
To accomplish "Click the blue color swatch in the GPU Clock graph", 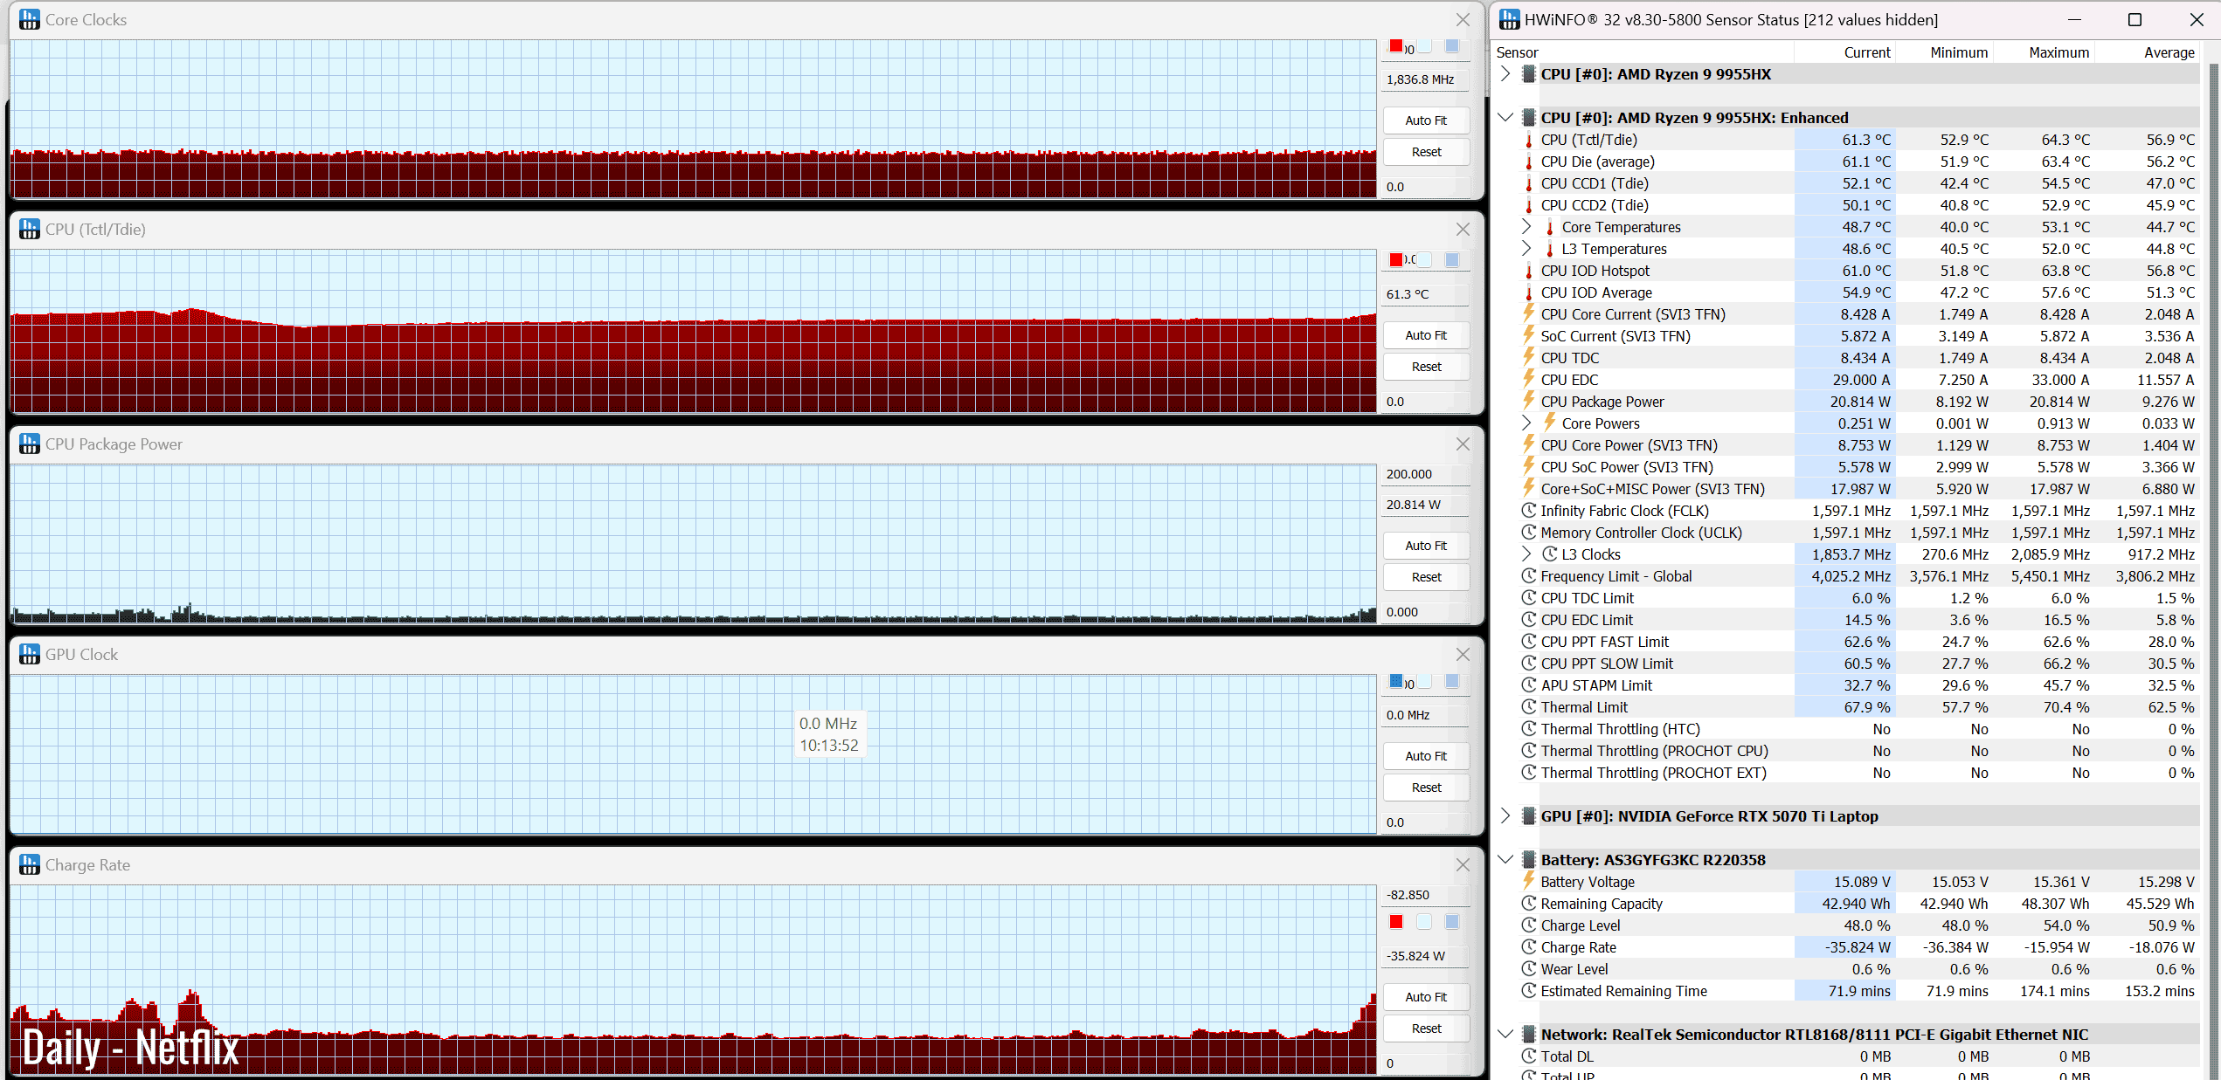I will [1396, 681].
